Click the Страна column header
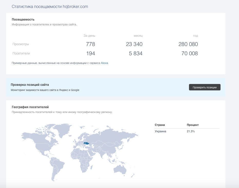The width and height of the screenshot is (239, 188). click(160, 125)
